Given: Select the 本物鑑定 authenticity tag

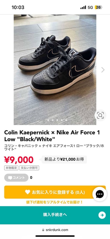Looking at the screenshot, I should click(x=11, y=168).
